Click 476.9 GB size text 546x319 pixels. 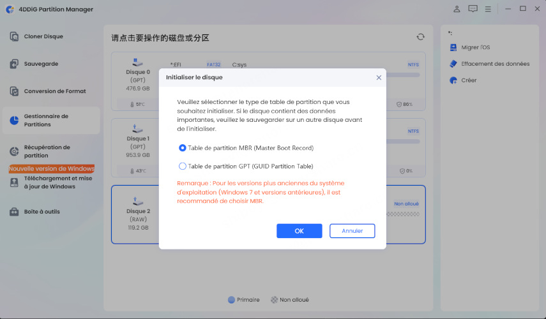tap(138, 89)
